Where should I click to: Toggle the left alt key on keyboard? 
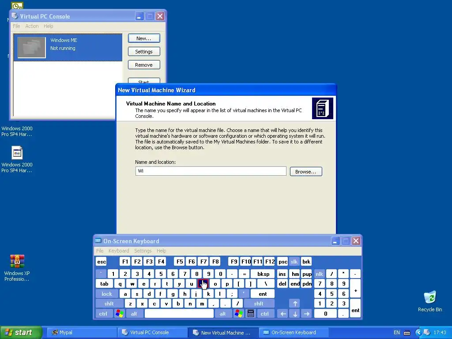(x=134, y=314)
